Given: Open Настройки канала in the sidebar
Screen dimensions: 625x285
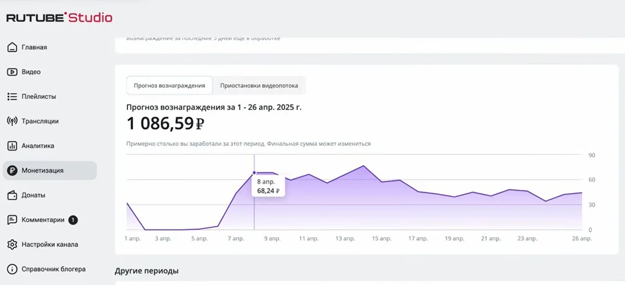Looking at the screenshot, I should click(x=50, y=244).
